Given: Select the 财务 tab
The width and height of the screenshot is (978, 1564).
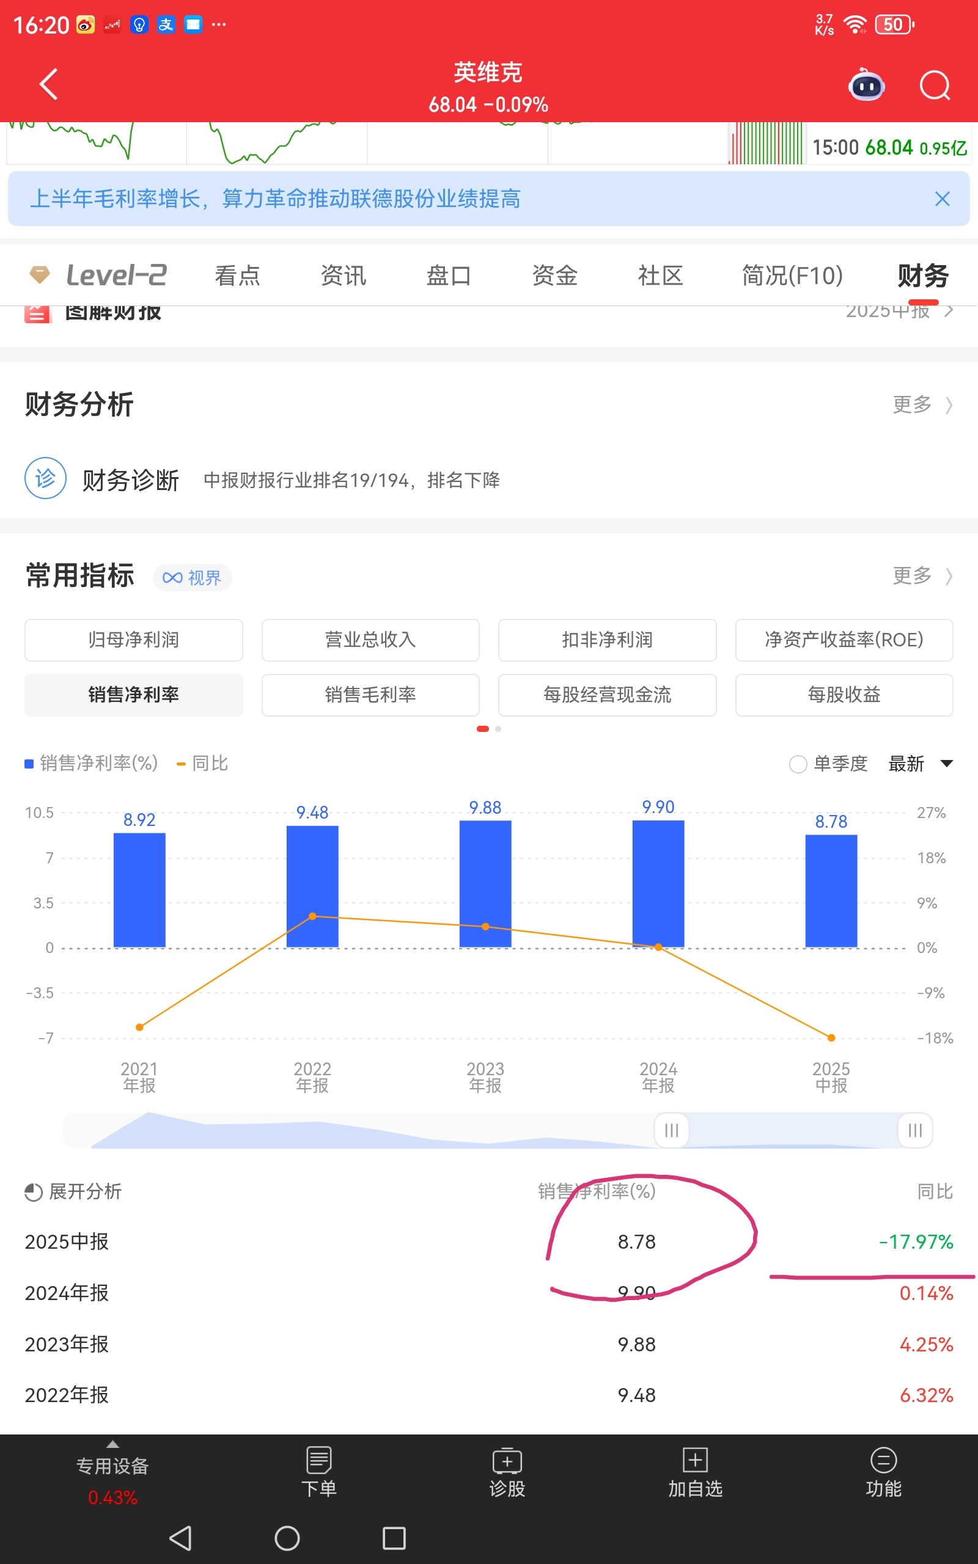Looking at the screenshot, I should [923, 276].
